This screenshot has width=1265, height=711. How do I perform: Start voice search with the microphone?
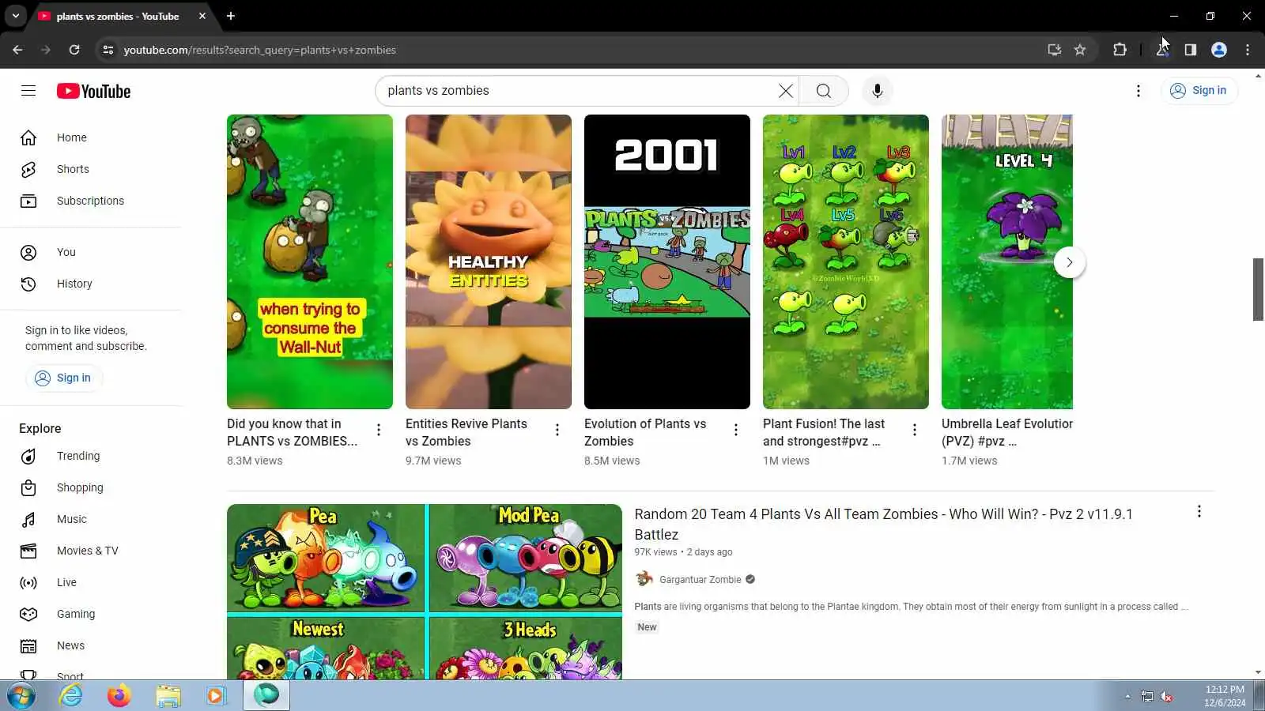tap(877, 91)
